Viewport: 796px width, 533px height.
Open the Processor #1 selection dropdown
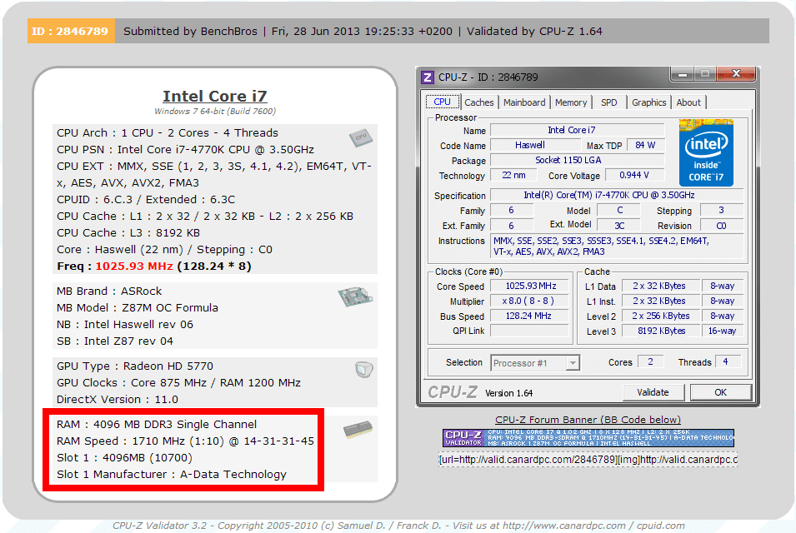(535, 363)
